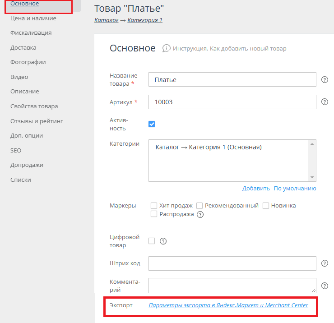Click help icon next to Комментарий field
The image size is (334, 323).
click(325, 286)
